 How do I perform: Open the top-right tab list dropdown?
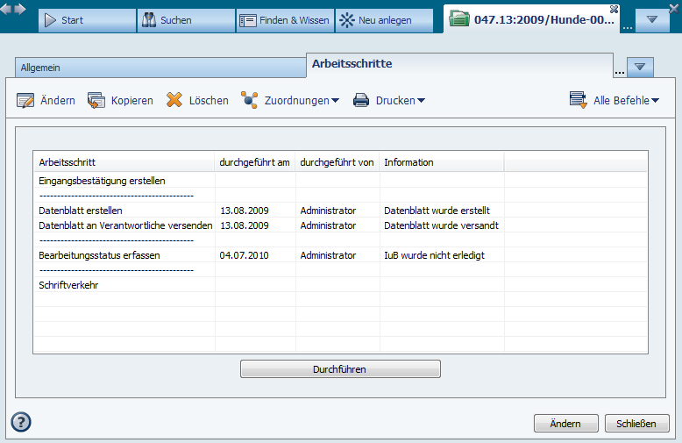click(651, 20)
